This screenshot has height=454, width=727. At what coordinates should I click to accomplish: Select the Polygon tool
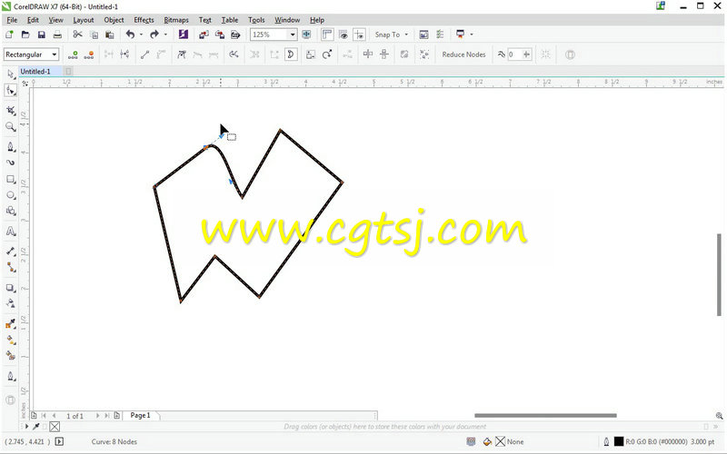coord(11,211)
